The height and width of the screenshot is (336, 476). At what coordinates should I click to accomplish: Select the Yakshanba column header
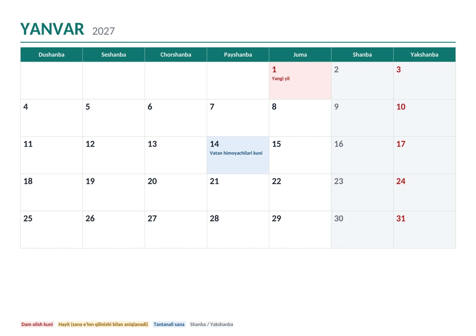pyautogui.click(x=425, y=55)
